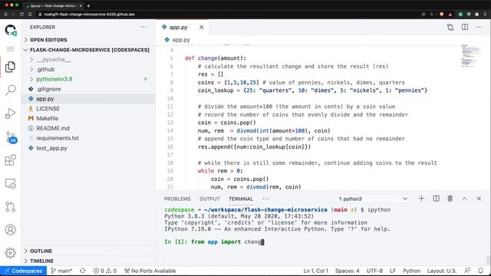Close the terminal panel

click(x=479, y=199)
